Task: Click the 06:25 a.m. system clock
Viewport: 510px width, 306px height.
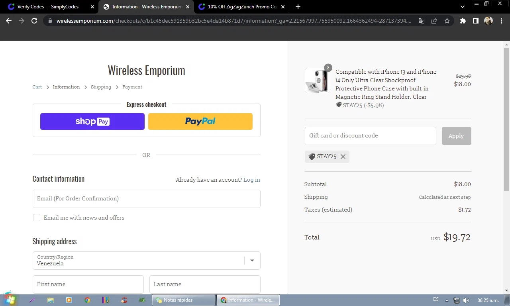Action: click(x=488, y=300)
